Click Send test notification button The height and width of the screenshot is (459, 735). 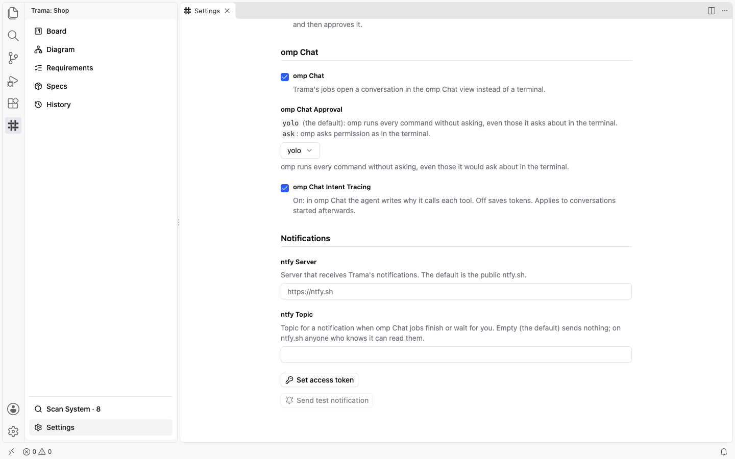(327, 400)
